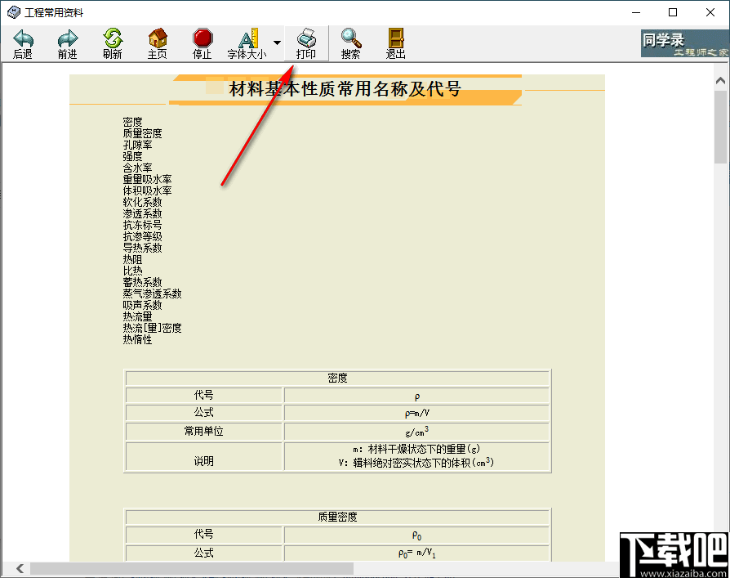This screenshot has height=578, width=730.
Task: Select the 体积吸水率 list entry
Action: tap(147, 190)
